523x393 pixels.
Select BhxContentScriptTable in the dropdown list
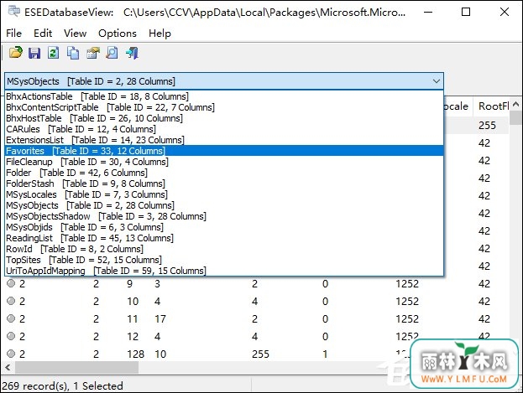(224, 107)
